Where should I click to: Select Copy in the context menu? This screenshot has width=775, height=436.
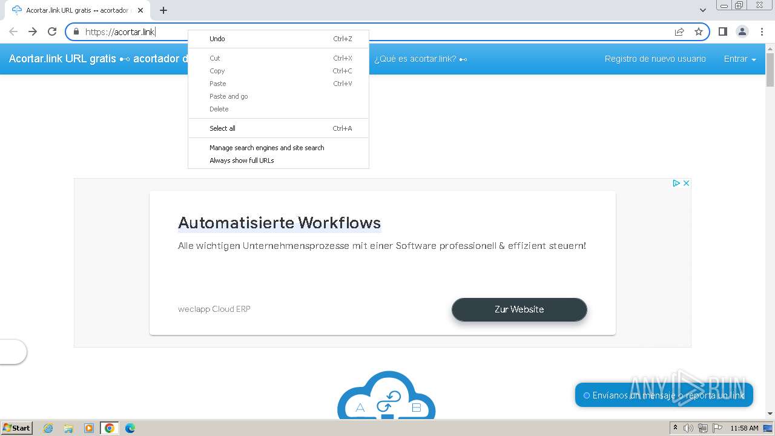(x=279, y=71)
